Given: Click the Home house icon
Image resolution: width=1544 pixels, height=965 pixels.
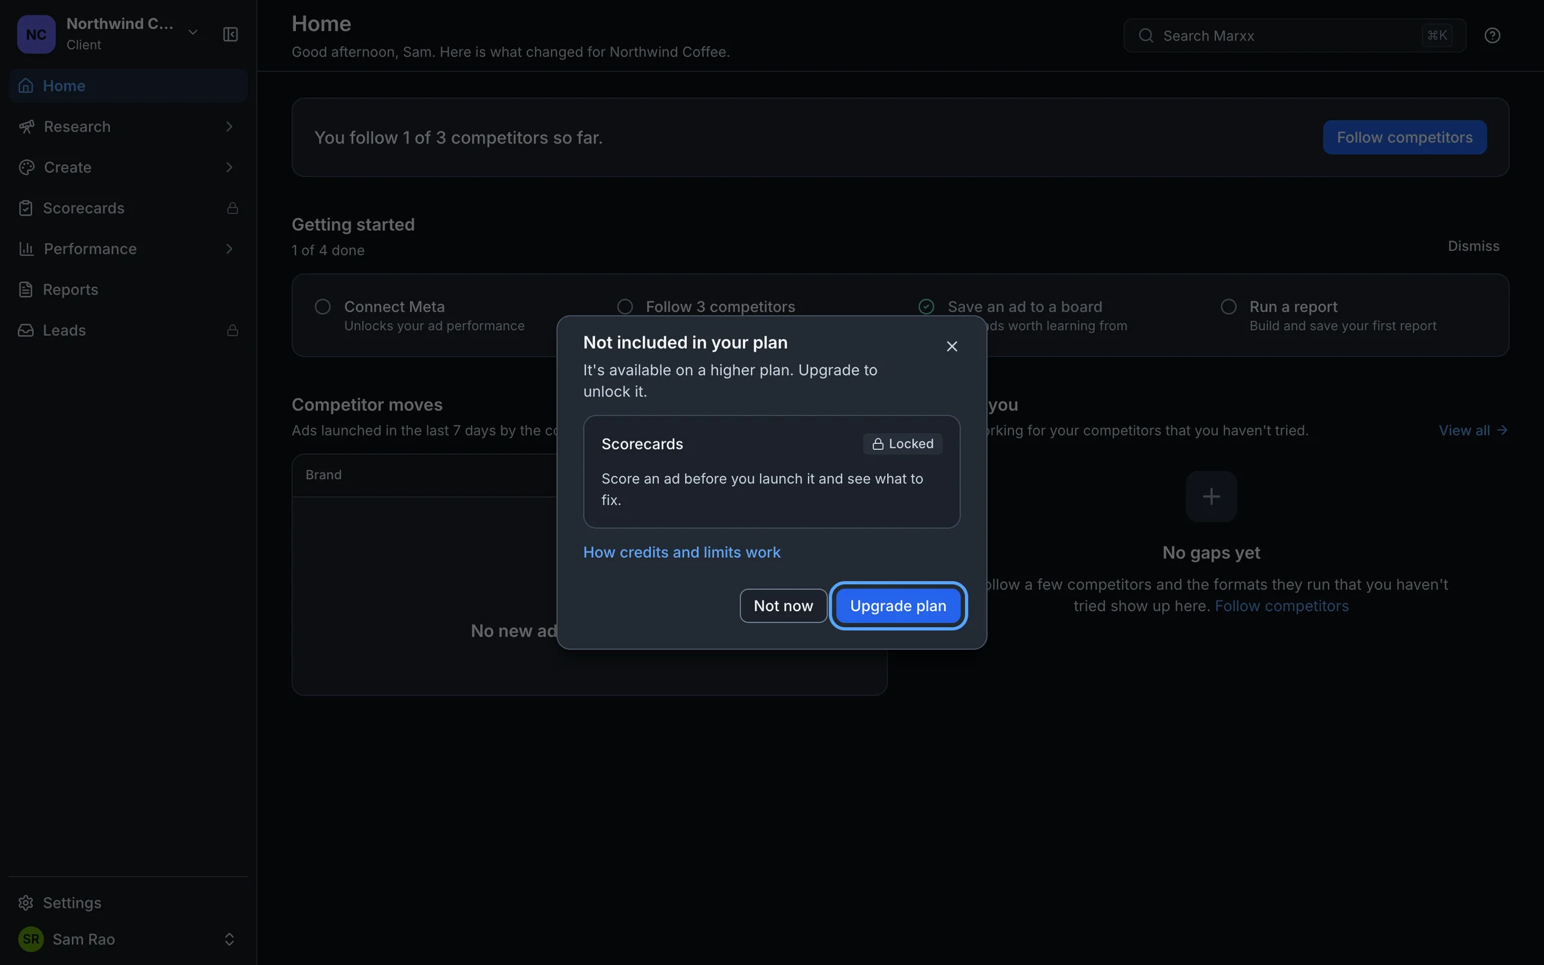Looking at the screenshot, I should tap(26, 86).
